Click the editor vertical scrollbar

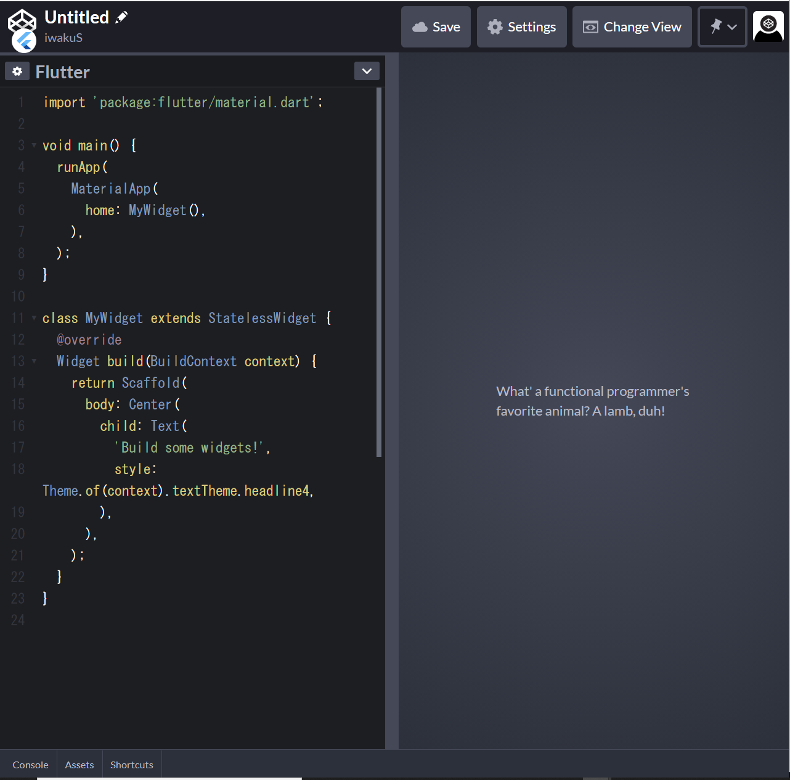coord(379,272)
